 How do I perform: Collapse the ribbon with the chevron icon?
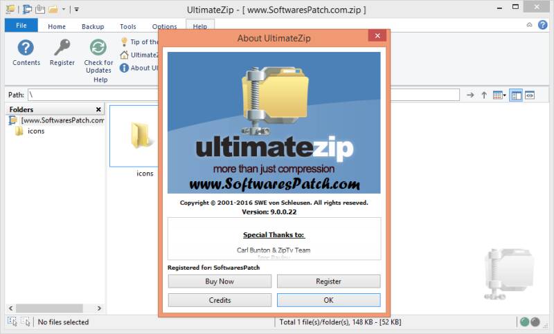pos(529,25)
